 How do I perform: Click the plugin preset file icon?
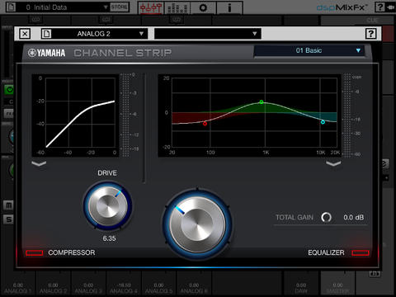tap(46, 34)
